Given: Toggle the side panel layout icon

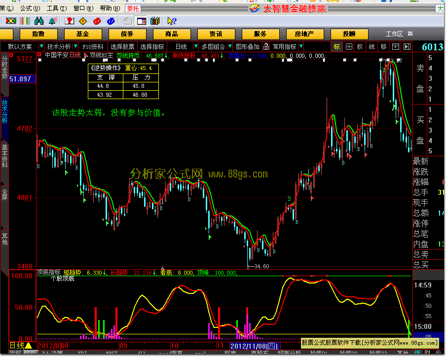Looking at the screenshot, I should [142, 21].
